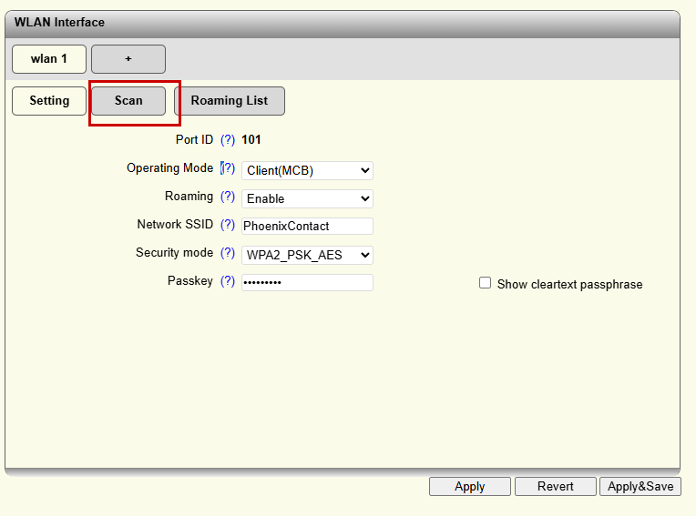Screen dimensions: 696x516
Task: Enable Show cleartext passphrase checkbox
Action: [x=486, y=283]
